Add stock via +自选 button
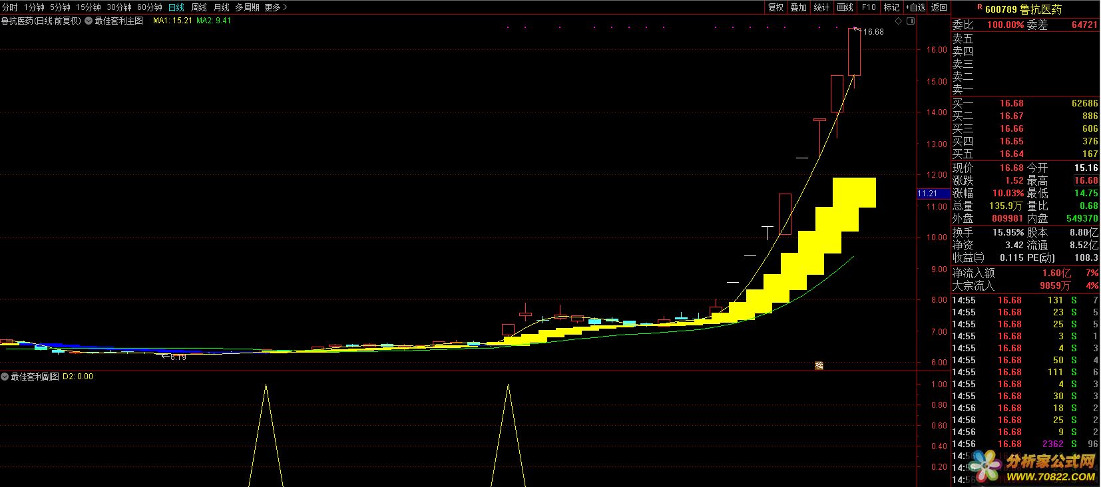The image size is (1101, 487). (915, 7)
